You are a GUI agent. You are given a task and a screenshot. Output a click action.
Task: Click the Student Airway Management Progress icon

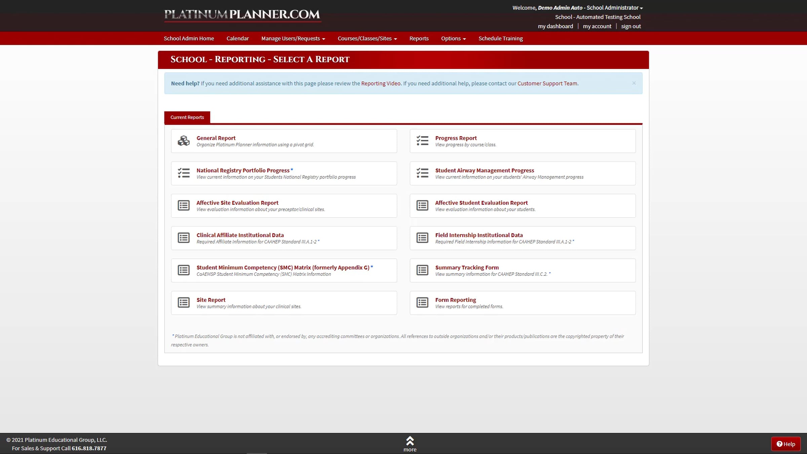click(422, 173)
